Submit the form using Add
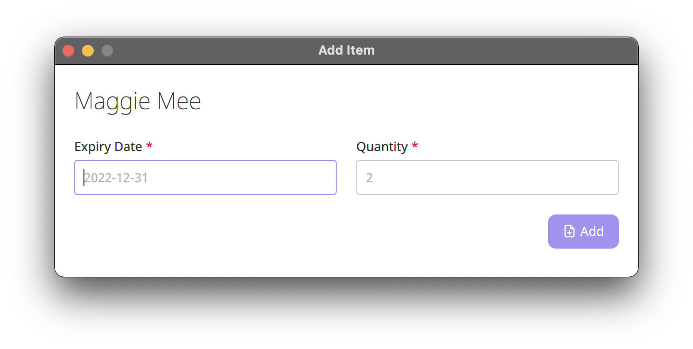The image size is (693, 349). pos(583,231)
